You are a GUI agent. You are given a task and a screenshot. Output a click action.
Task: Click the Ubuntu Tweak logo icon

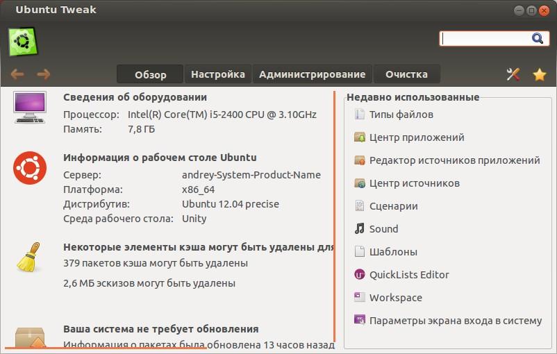[x=23, y=42]
